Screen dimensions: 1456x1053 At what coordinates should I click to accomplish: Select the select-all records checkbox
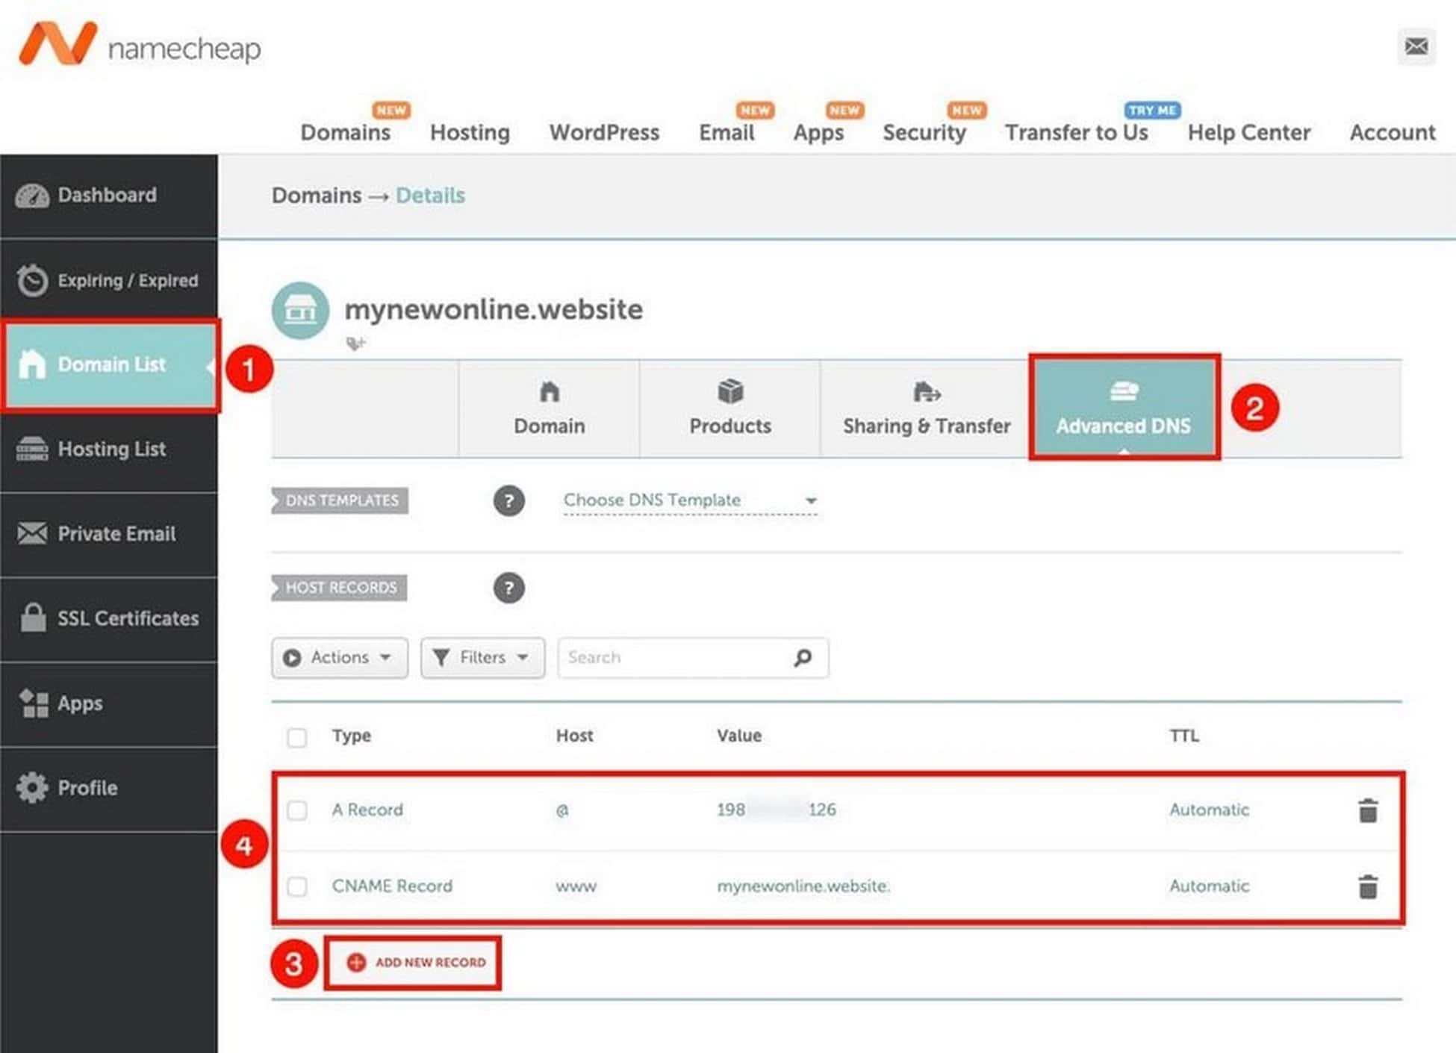click(296, 738)
